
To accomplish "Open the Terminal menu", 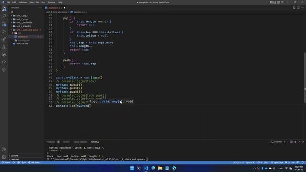I will coord(52,2).
